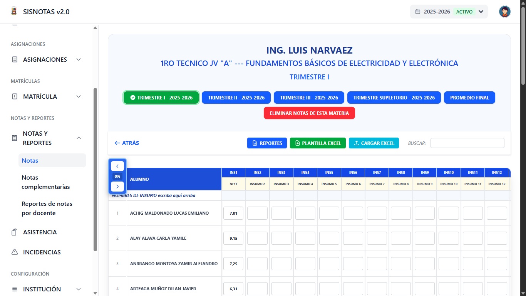Click the left arrow in the table column navigator

tap(117, 166)
